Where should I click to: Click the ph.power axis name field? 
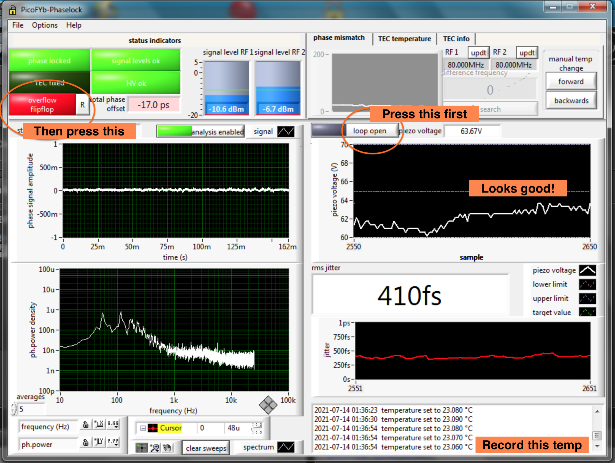click(48, 444)
